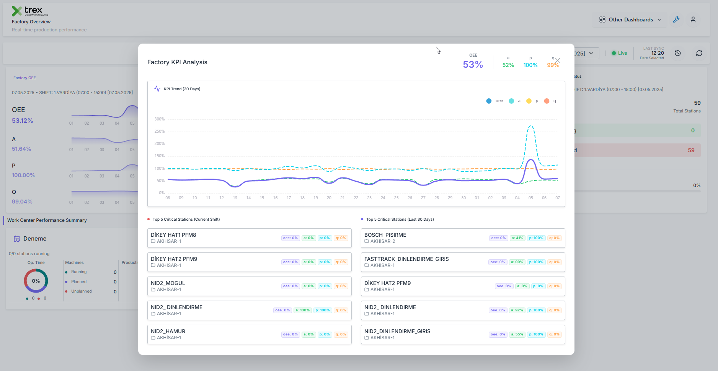Image resolution: width=718 pixels, height=371 pixels.
Task: Click the folder icon under NID2_HAMUR
Action: point(153,338)
